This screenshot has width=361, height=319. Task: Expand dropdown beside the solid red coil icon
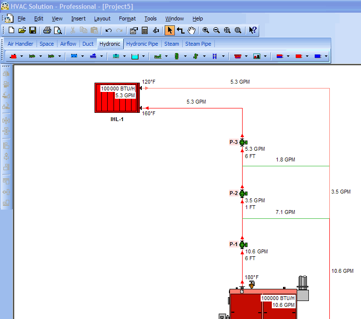307,56
